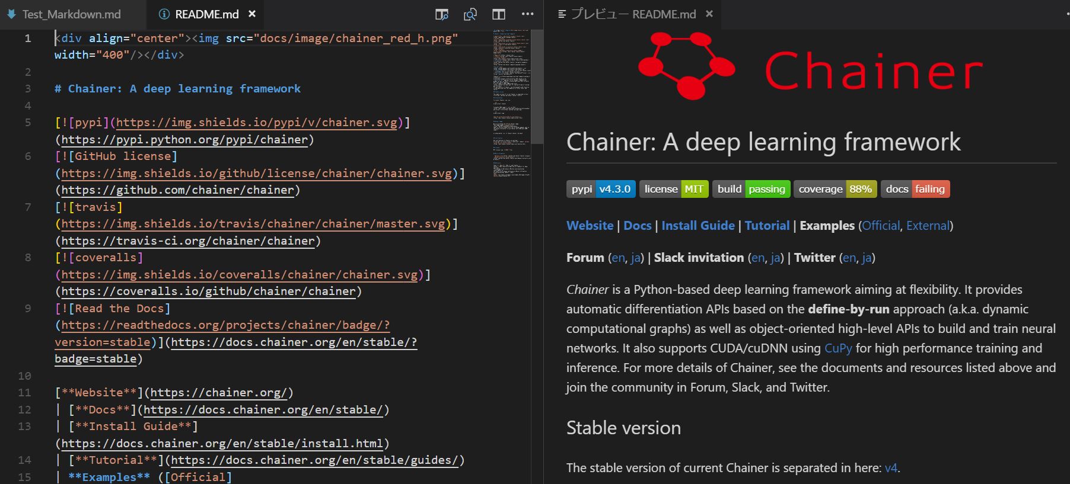Open the Forum 'en' link
1070x484 pixels.
tap(618, 258)
